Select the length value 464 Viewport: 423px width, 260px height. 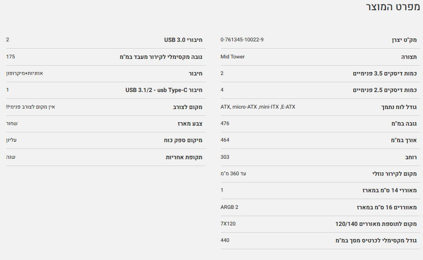[x=225, y=140]
